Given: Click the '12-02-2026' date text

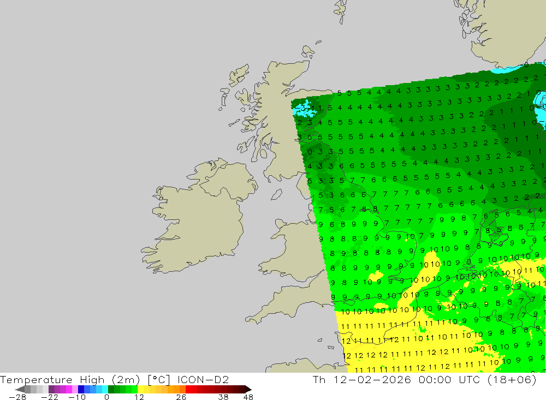Looking at the screenshot, I should tap(372, 379).
